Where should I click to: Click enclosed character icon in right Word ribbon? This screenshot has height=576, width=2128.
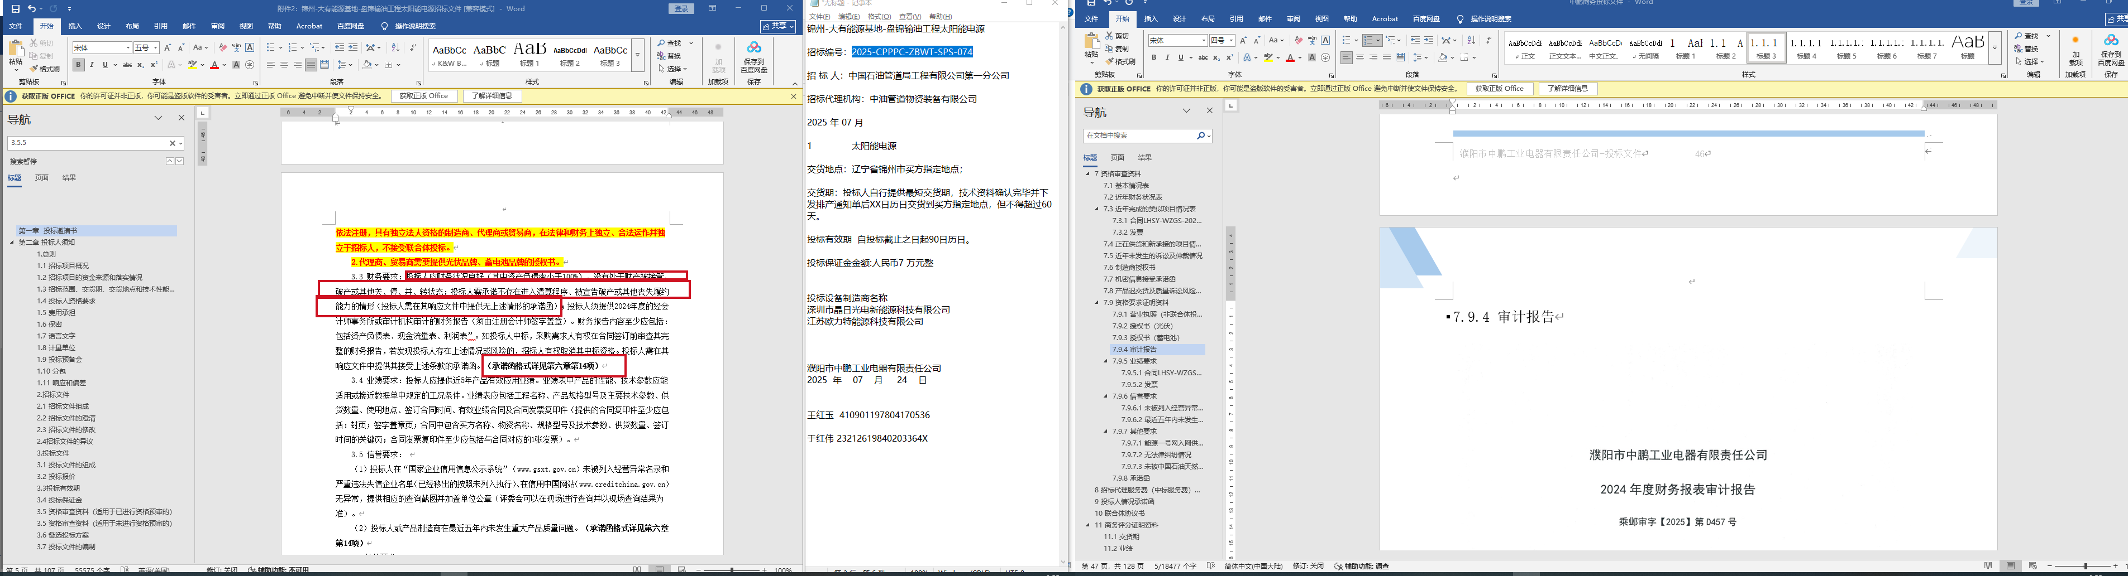click(x=1326, y=58)
